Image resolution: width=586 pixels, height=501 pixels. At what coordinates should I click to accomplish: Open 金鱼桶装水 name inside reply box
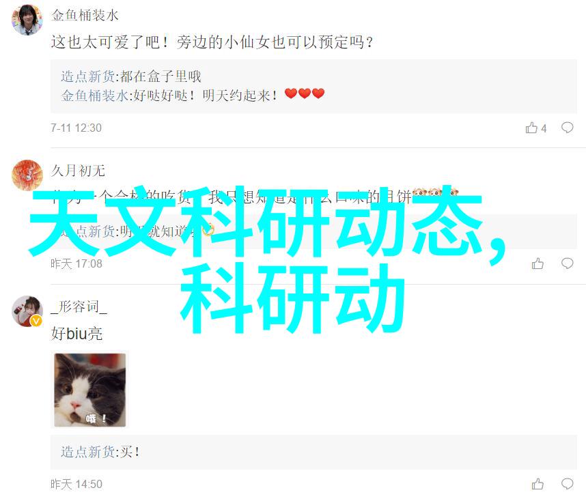coord(95,96)
